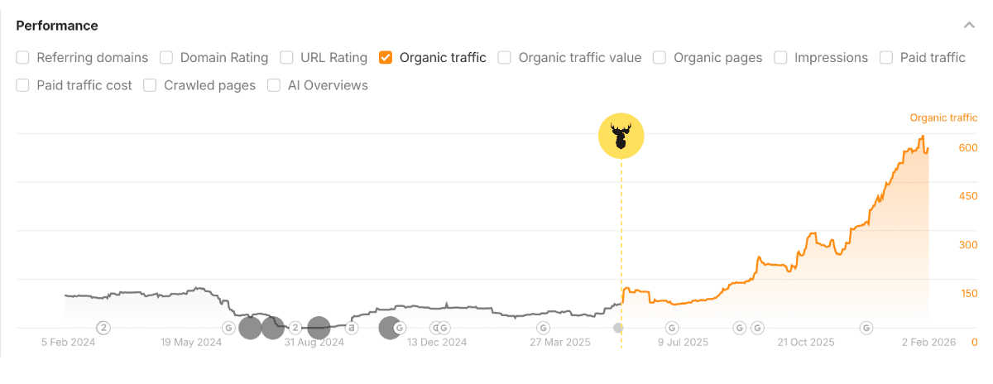Open the G marker nearest 27 Mar 2025
Viewport: 993px width, 384px height.
(x=543, y=328)
